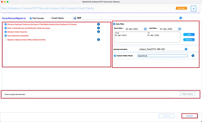202x122 pixels.
Task: Click info icon next to Custom Folder Name field
Action: point(193,56)
